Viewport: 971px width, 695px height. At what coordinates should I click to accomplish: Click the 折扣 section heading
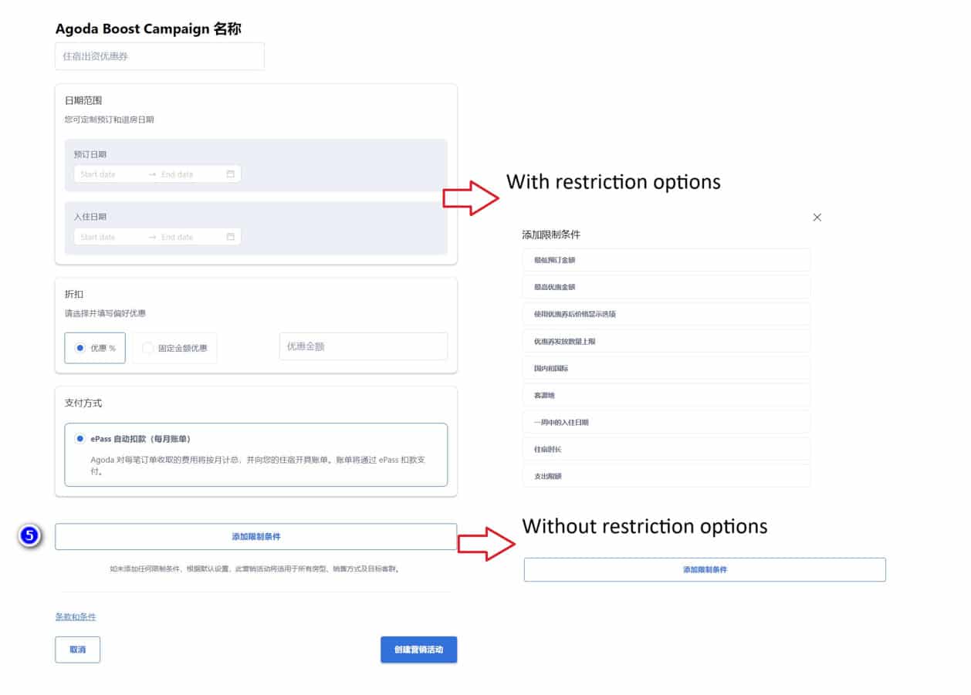click(74, 295)
